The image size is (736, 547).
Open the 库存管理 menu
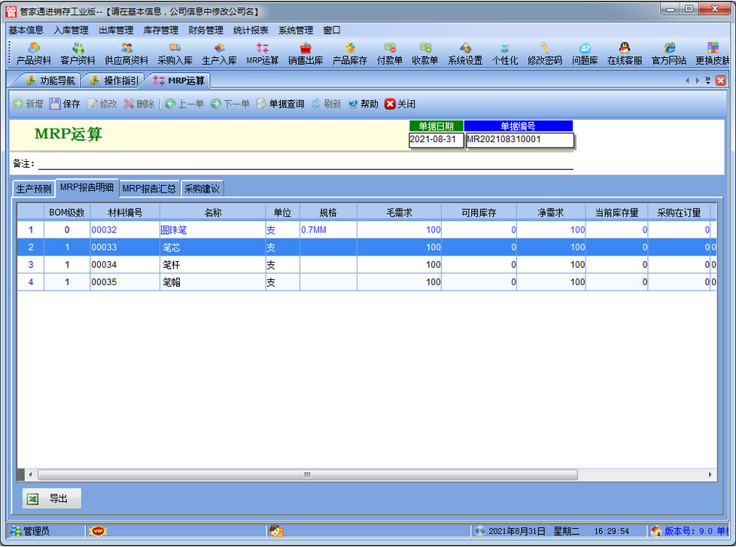coord(160,30)
